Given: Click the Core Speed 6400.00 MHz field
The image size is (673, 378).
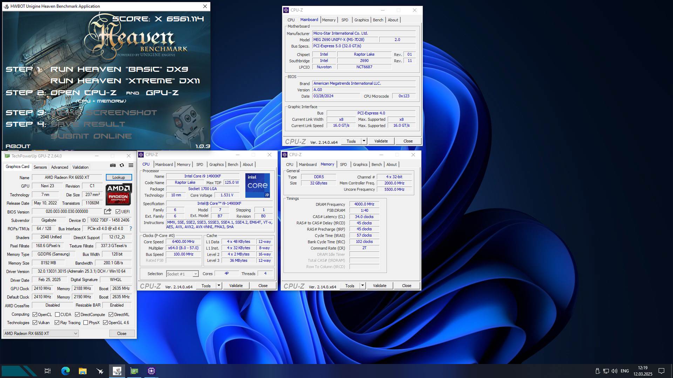Looking at the screenshot, I should click(183, 242).
